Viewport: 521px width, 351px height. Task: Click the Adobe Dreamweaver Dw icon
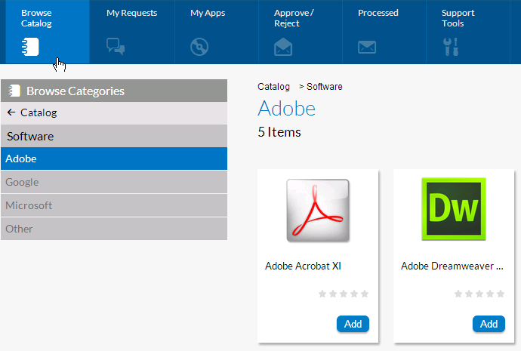454,210
